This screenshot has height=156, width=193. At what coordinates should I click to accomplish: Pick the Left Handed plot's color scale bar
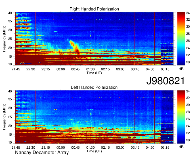point(181,117)
